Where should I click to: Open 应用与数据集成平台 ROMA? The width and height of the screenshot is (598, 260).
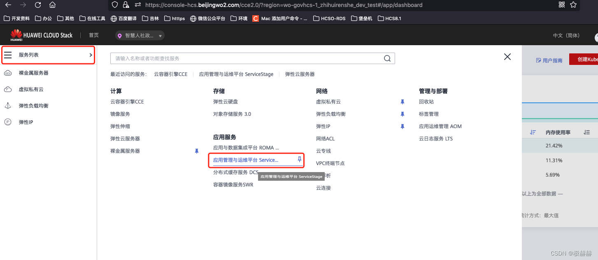click(246, 147)
